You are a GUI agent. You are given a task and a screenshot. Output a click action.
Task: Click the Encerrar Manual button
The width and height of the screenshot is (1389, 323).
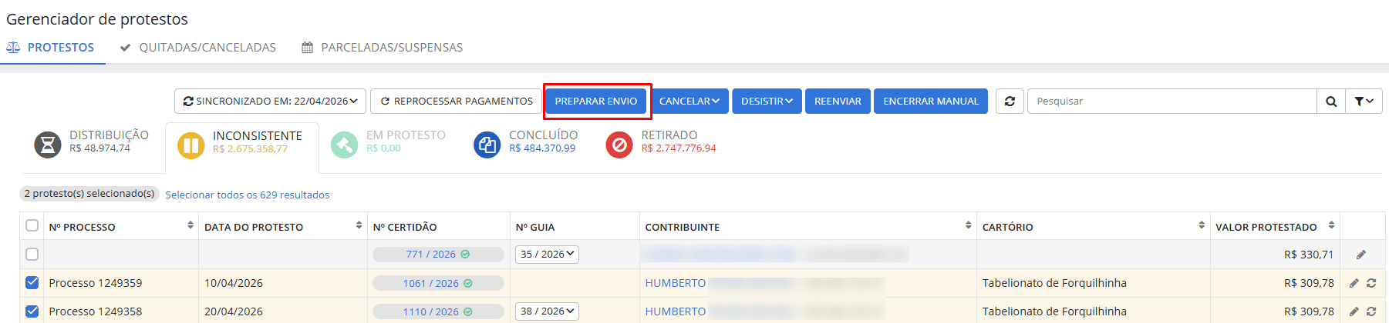931,102
